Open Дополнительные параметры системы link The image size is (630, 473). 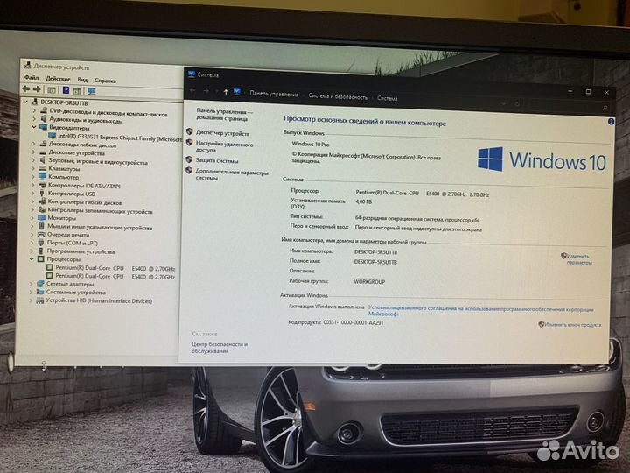point(232,175)
